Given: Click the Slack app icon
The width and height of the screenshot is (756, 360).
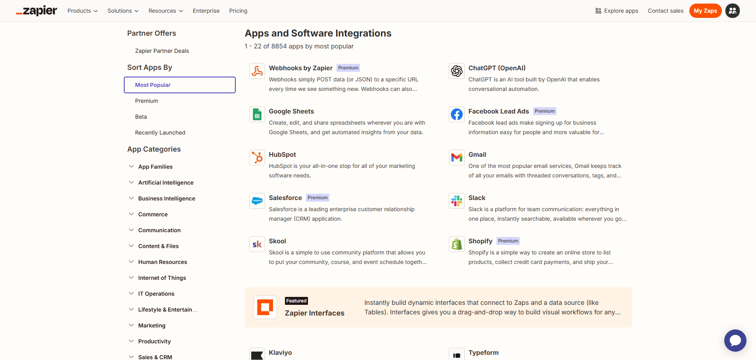Looking at the screenshot, I should pos(456,201).
